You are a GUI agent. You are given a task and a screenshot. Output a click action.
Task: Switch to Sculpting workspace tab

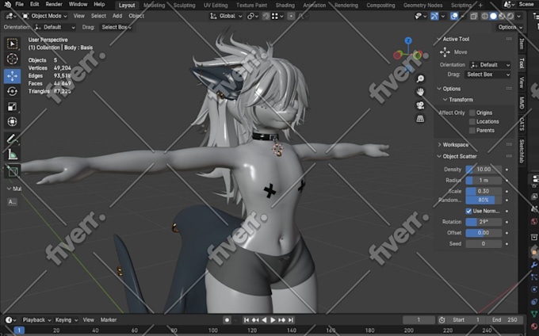[x=184, y=6]
